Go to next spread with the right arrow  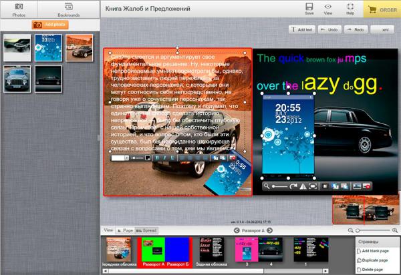pos(269,230)
